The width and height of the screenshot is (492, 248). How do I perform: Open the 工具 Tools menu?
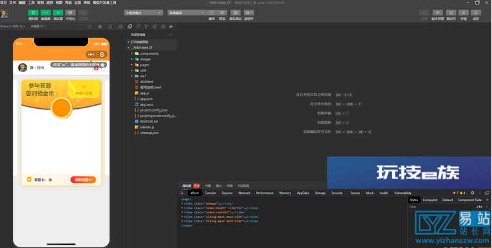point(32,3)
